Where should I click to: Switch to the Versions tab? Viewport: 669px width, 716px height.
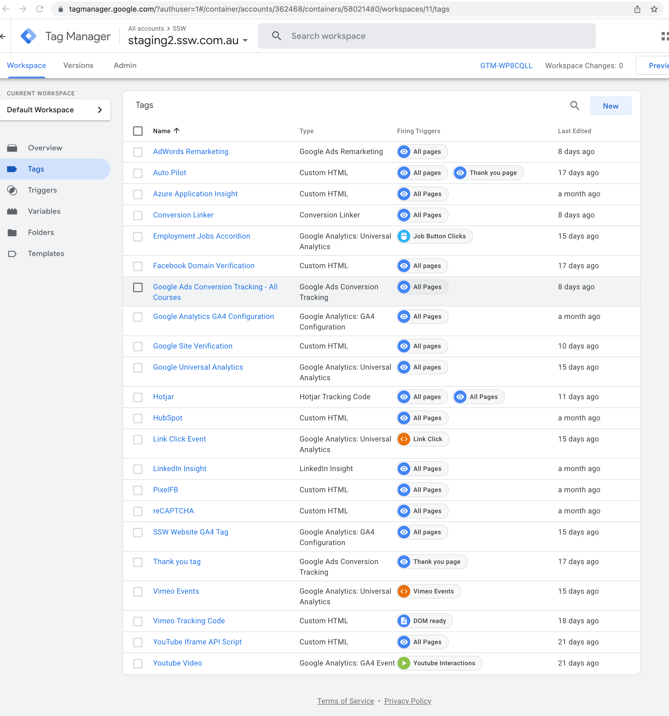[x=78, y=66]
